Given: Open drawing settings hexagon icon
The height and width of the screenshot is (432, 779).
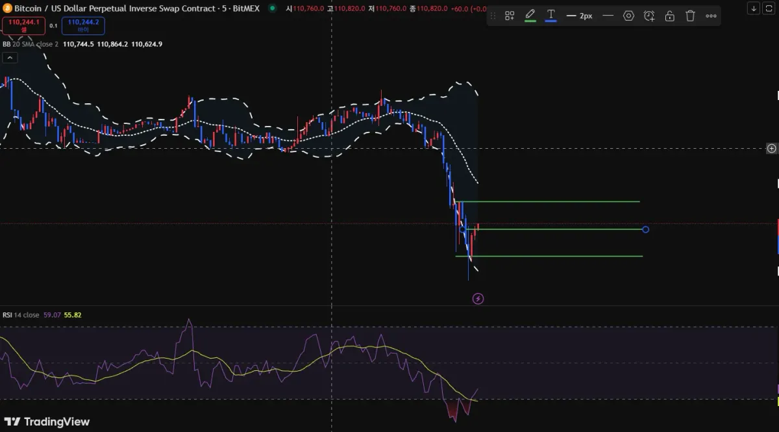Looking at the screenshot, I should coord(628,16).
